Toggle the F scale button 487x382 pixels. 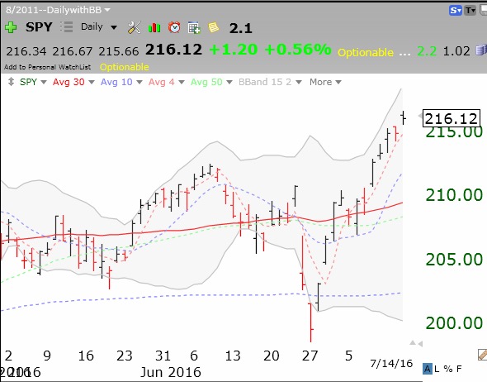tap(459, 370)
